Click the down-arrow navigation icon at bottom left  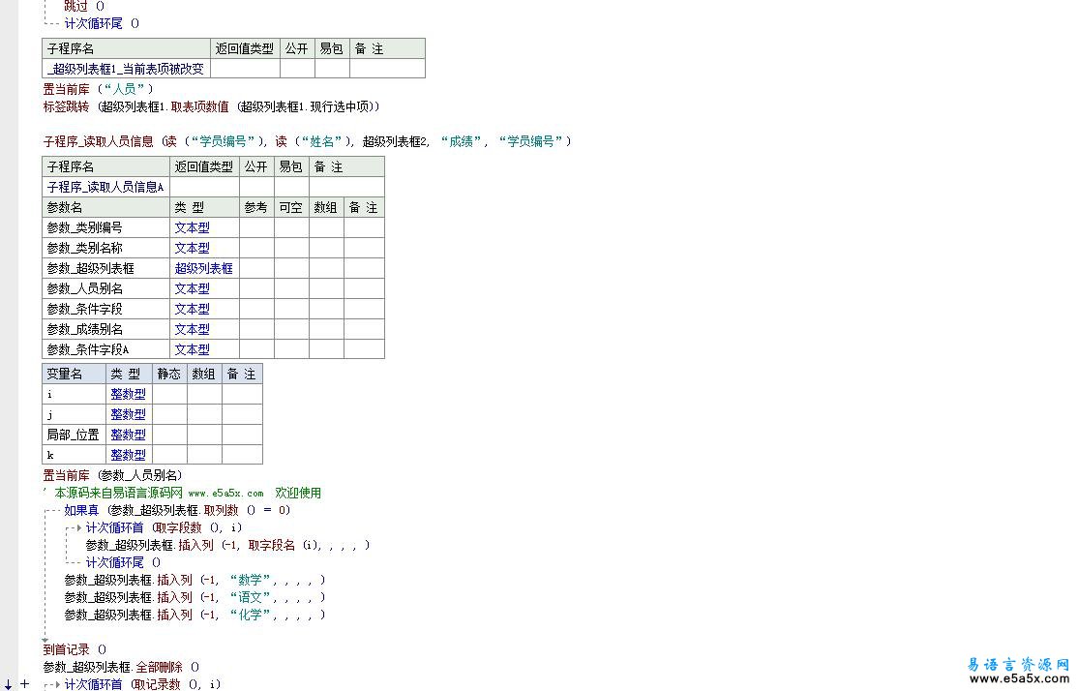(x=7, y=684)
